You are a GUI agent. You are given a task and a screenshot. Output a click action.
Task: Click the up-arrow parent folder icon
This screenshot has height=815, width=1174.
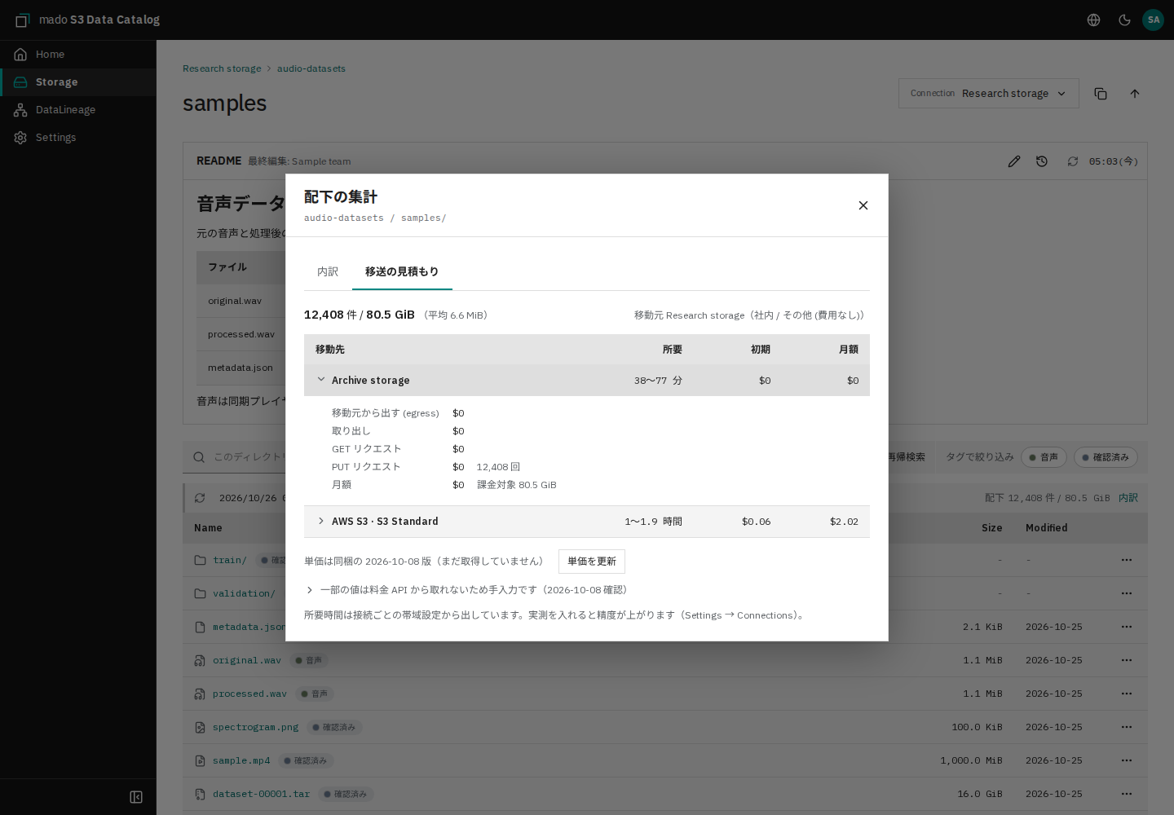[1135, 94]
